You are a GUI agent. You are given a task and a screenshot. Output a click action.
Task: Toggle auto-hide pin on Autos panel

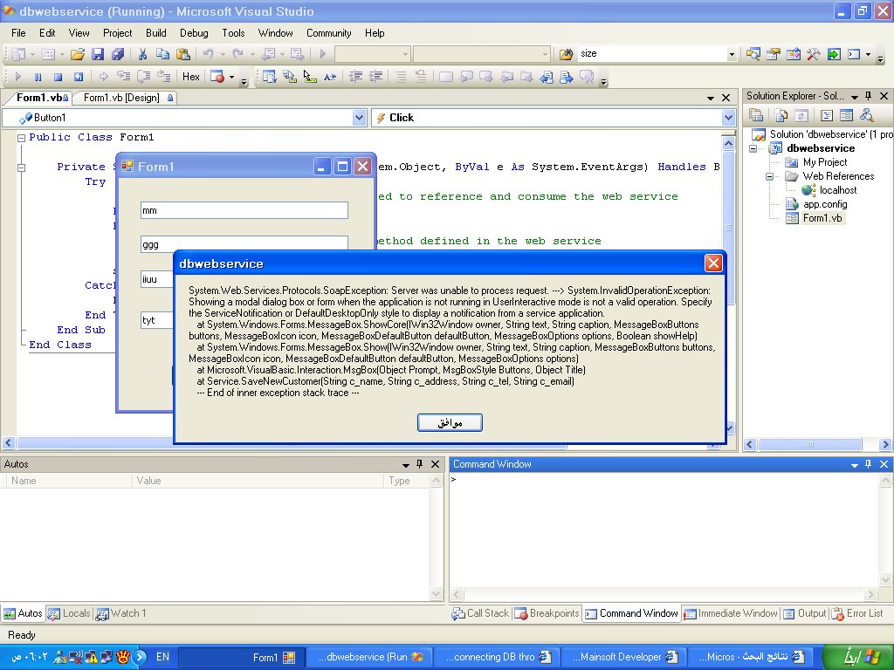420,464
